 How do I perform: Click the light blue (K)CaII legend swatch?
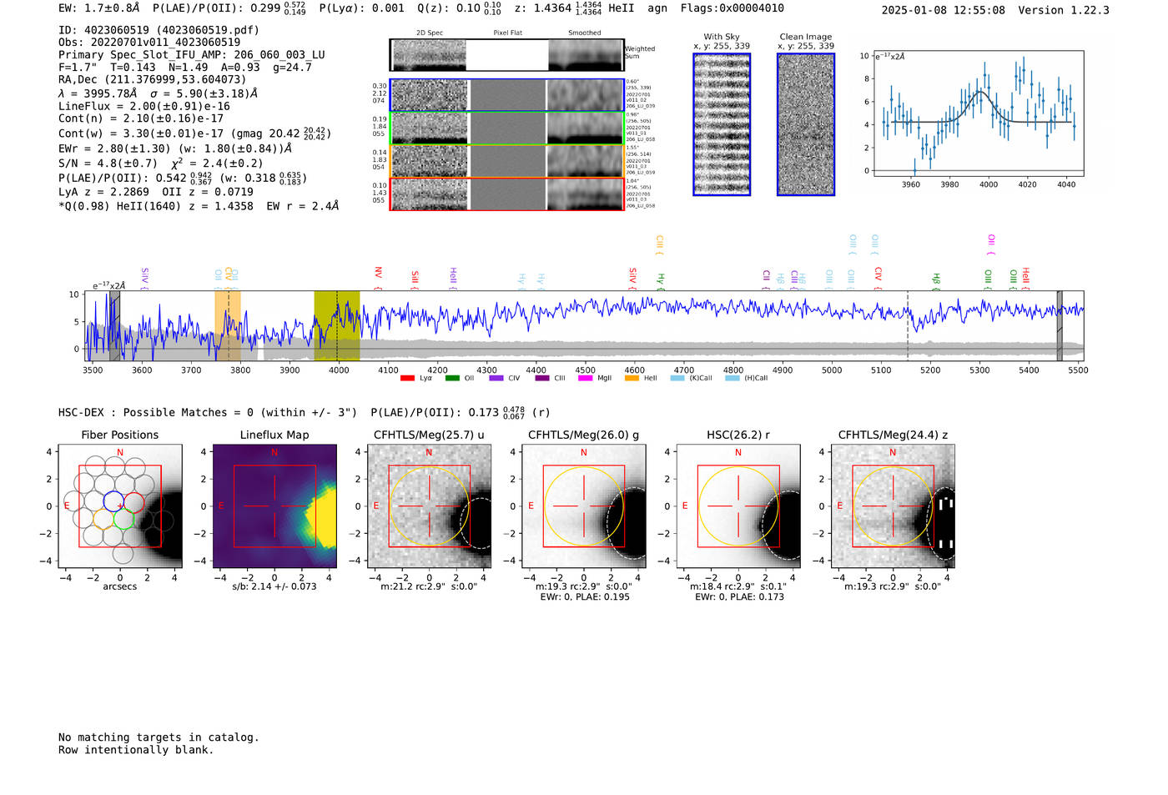click(x=677, y=378)
